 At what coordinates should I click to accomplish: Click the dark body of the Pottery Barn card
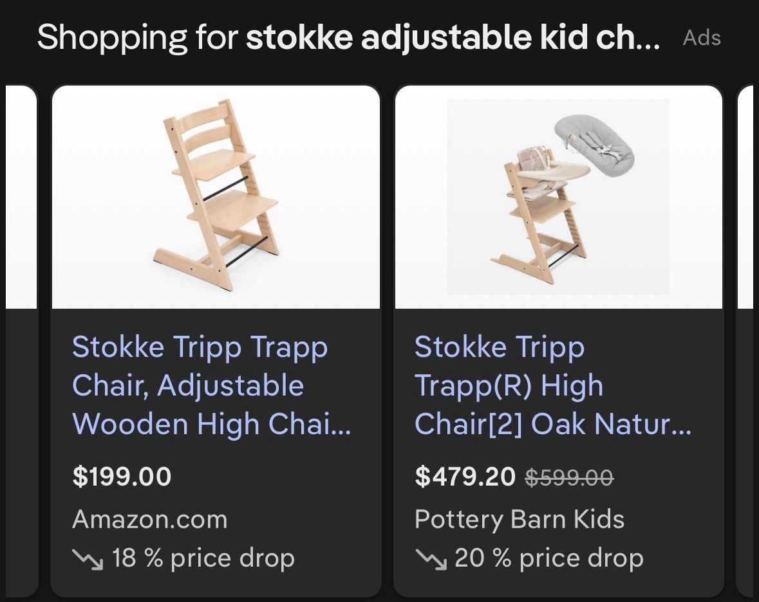coord(559,452)
